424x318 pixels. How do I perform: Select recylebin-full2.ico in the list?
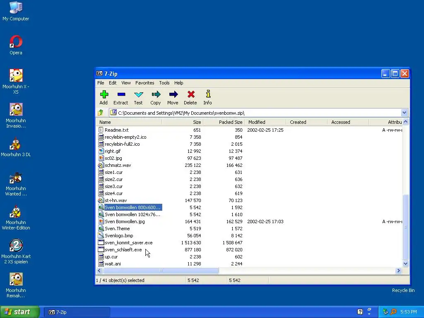click(x=122, y=144)
